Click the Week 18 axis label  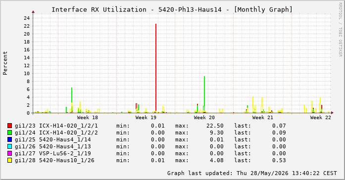coord(88,118)
